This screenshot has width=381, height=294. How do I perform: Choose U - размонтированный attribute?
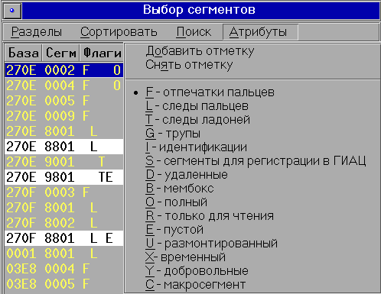coord(211,244)
